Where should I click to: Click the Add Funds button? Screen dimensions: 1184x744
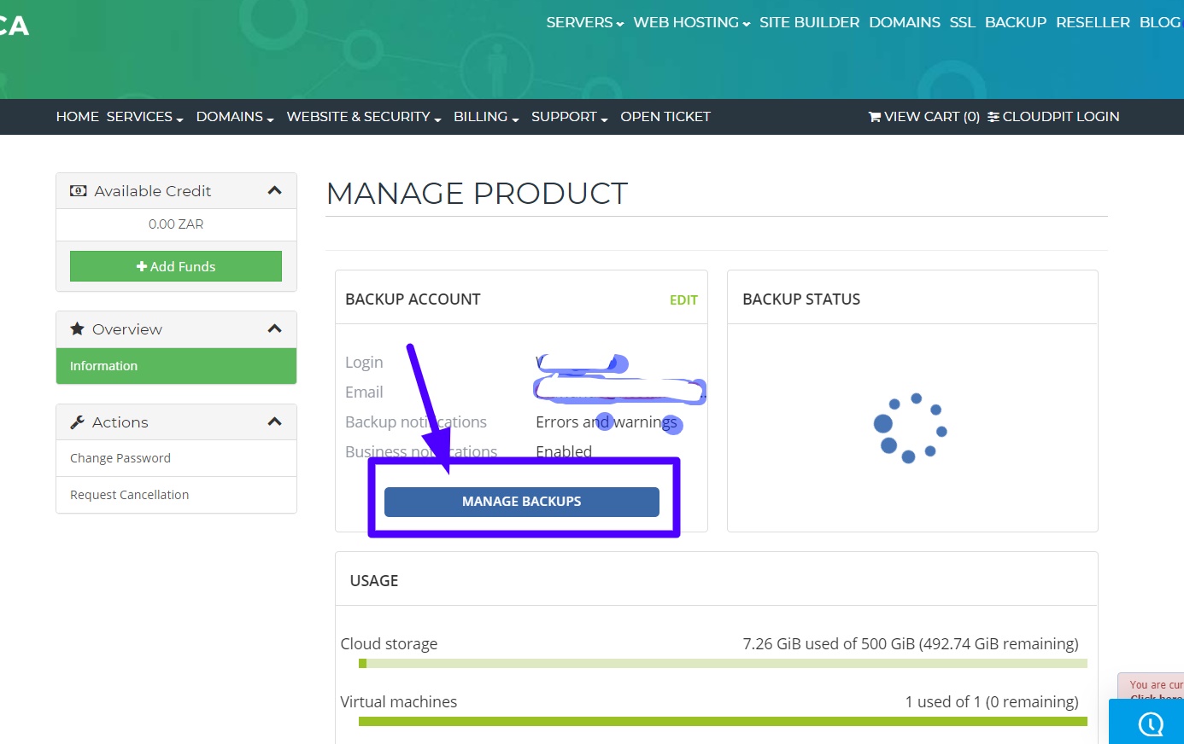click(x=176, y=266)
